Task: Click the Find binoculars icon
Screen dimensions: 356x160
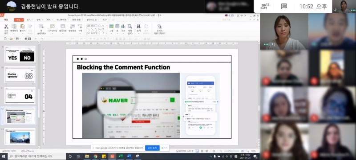Action: [139, 26]
